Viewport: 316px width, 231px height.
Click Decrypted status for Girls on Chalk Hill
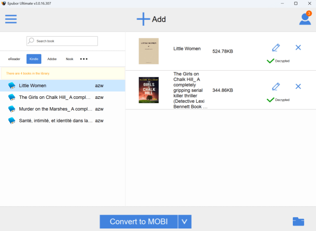(x=282, y=100)
